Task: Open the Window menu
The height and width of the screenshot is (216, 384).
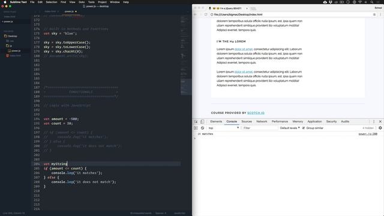Action: tap(115, 2)
